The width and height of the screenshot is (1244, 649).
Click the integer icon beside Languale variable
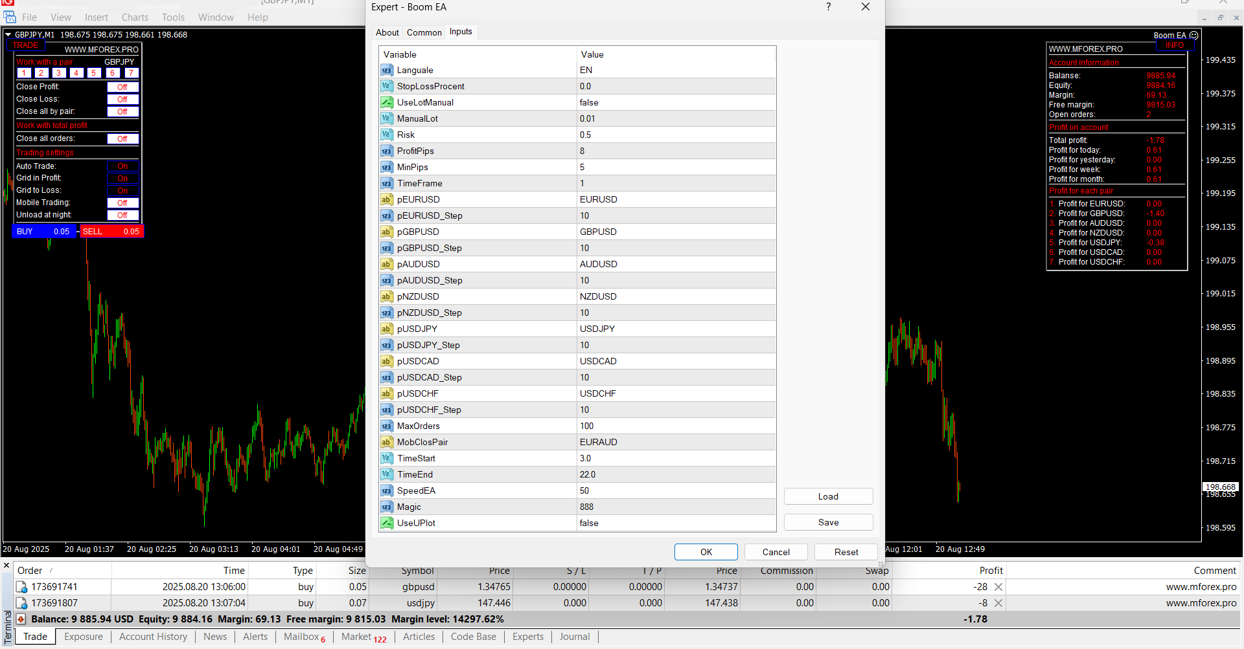click(387, 71)
